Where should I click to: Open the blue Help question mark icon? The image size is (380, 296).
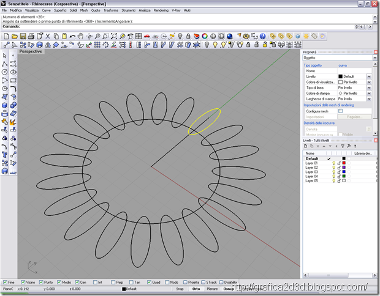263,36
